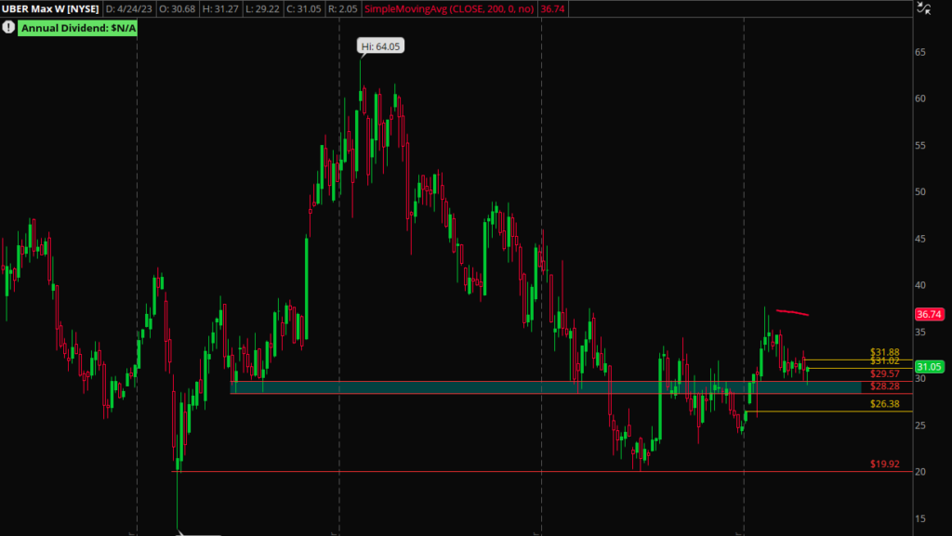Screen dimensions: 952x536
Task: Click the $29.57 price level label
Action: coord(884,373)
